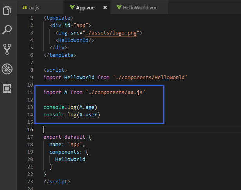Click console.log(A.user) line
Screen dimensions: 241x190
click(72, 115)
